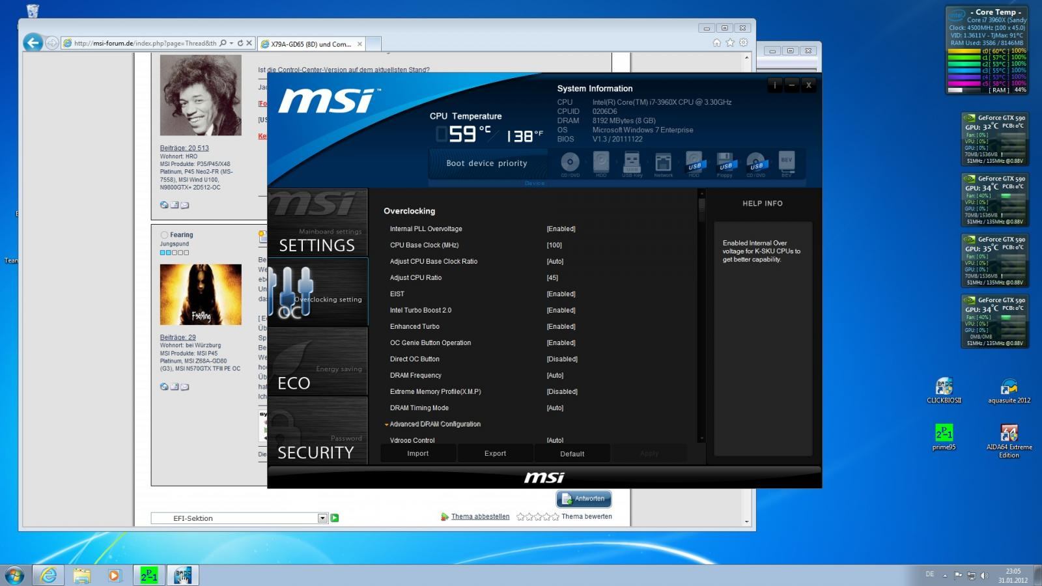Toggle Enhanced Turbo [Enabled] value
The image size is (1042, 586).
(561, 327)
